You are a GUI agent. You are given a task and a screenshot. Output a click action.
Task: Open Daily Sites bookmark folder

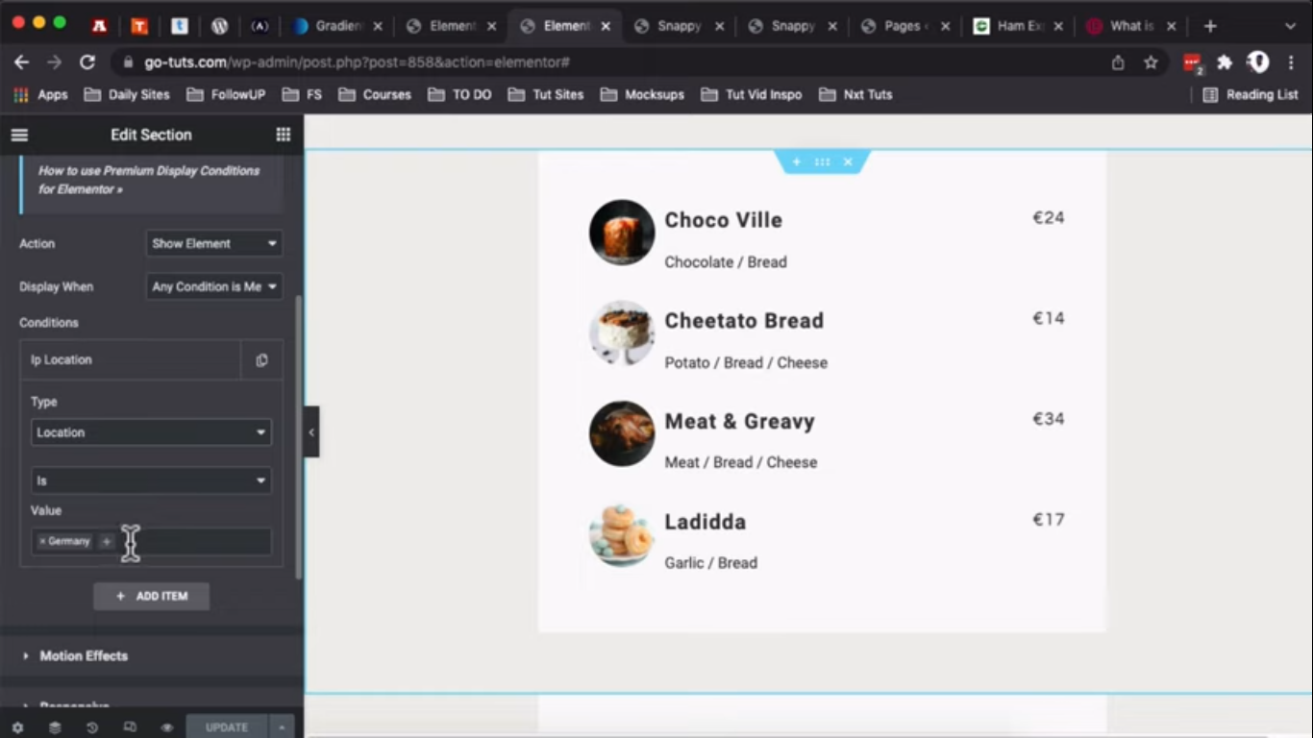[x=127, y=94]
